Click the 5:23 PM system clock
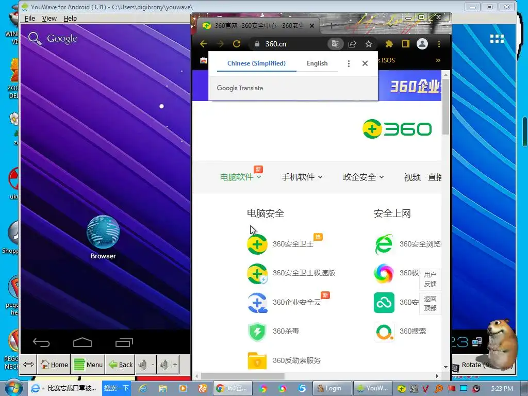Viewport: 528px width, 396px height. (x=502, y=388)
